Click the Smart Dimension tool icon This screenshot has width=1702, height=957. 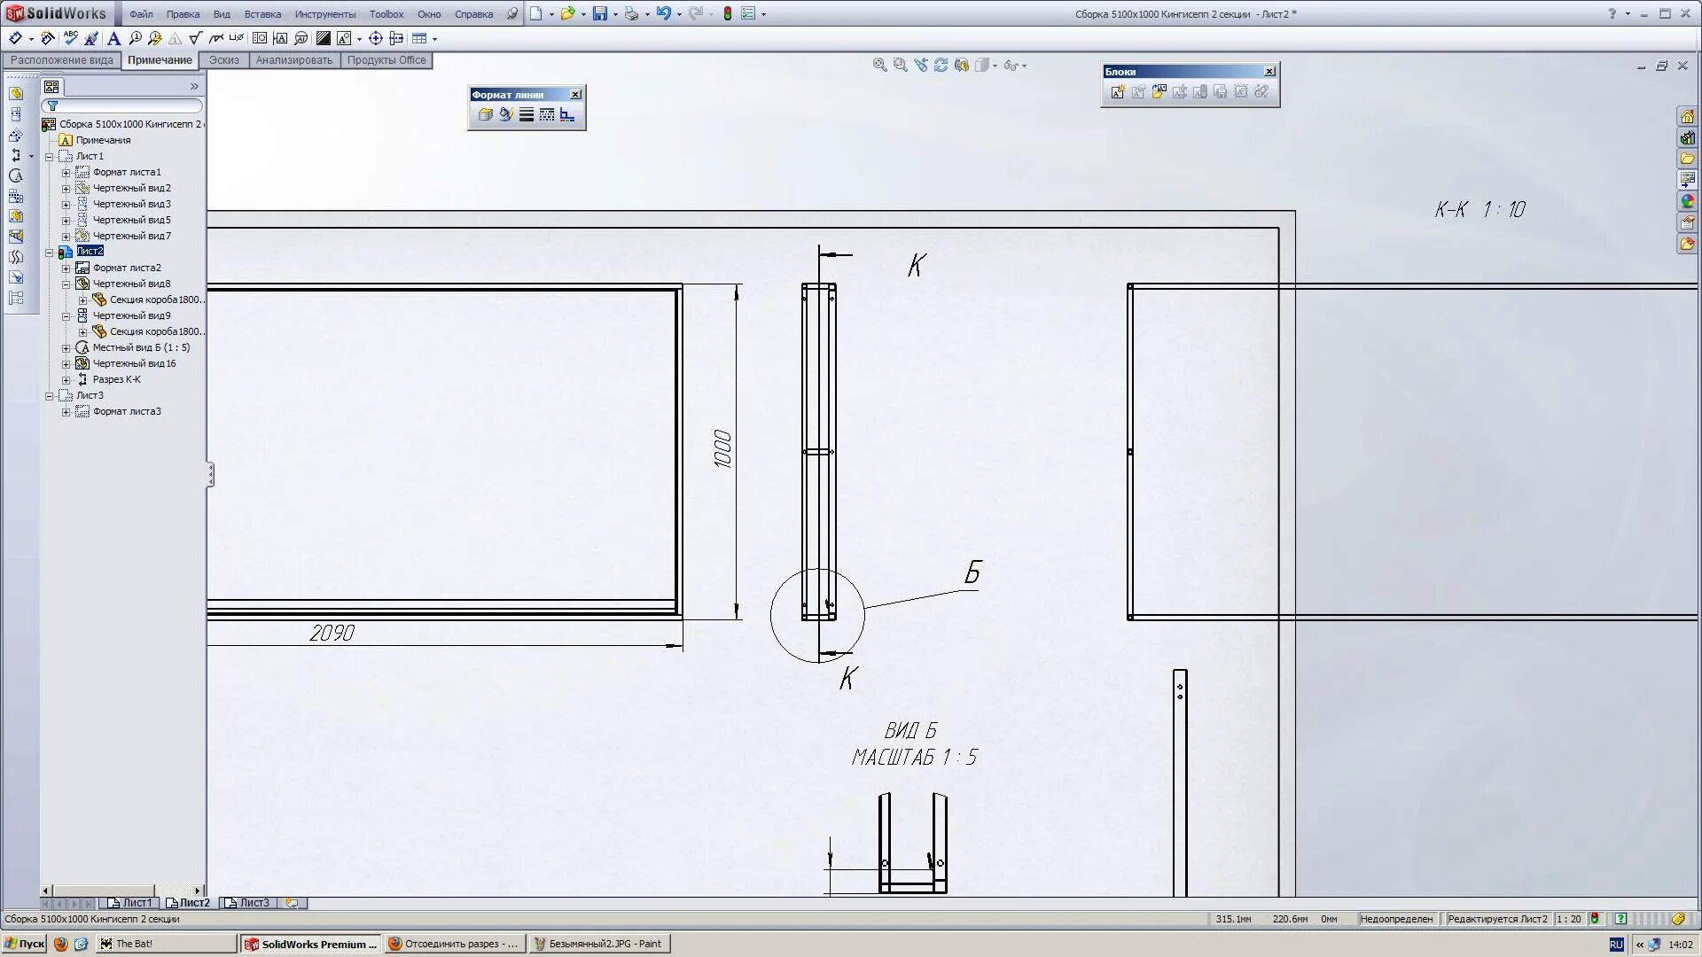click(x=15, y=38)
